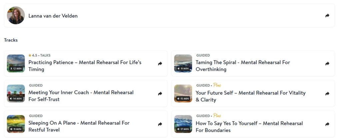Share the Your Future Self track
Image resolution: width=341 pixels, height=140 pixels.
[327, 94]
